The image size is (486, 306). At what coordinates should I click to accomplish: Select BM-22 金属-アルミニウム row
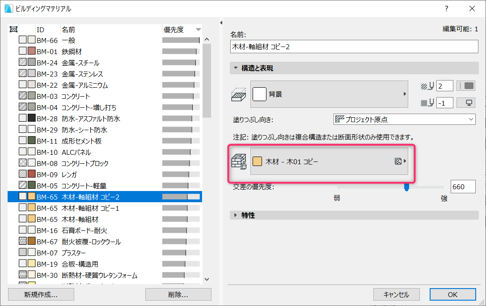pos(105,85)
